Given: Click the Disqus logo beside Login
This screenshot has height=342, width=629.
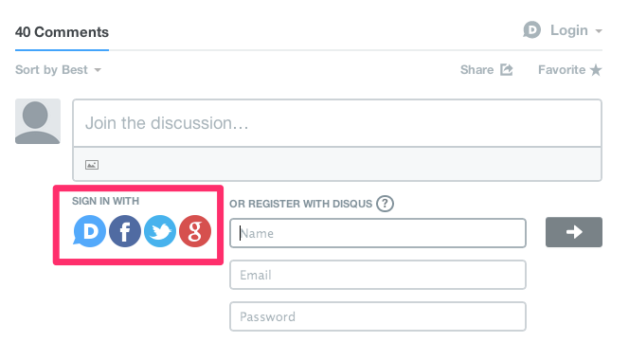Looking at the screenshot, I should coord(532,30).
